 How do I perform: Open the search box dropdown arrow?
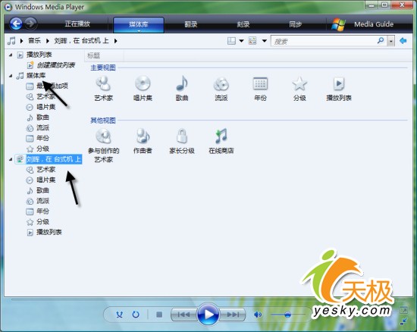[x=390, y=41]
